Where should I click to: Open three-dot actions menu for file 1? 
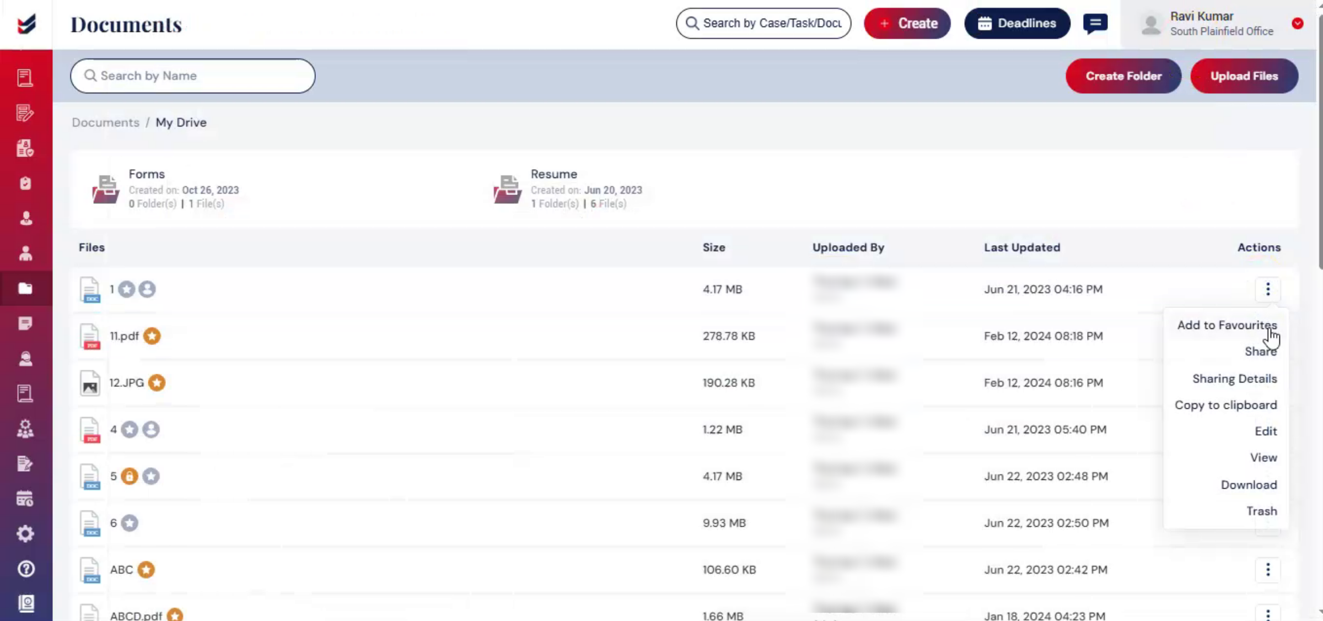(x=1268, y=289)
